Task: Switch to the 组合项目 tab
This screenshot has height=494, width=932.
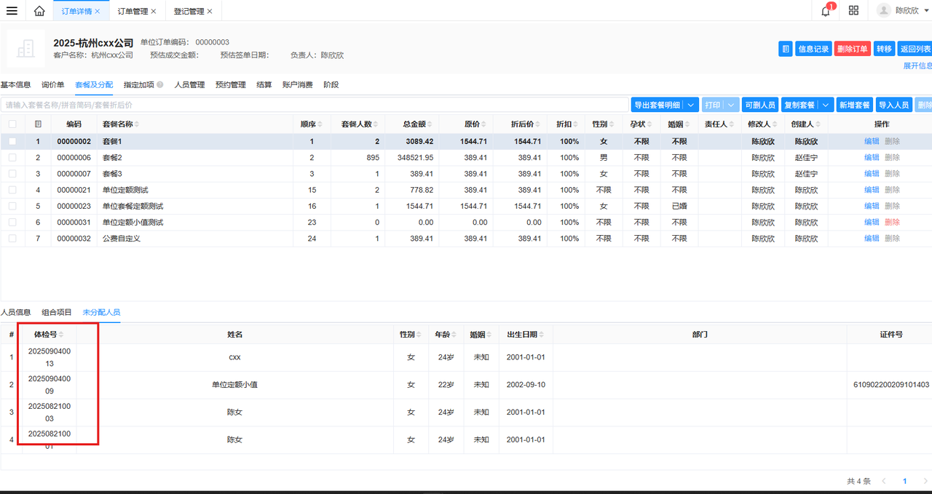Action: pos(57,312)
